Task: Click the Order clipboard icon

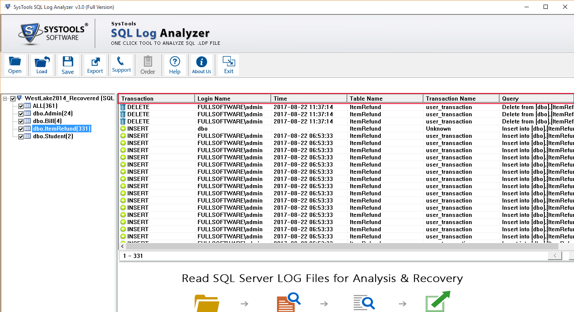Action: click(148, 65)
